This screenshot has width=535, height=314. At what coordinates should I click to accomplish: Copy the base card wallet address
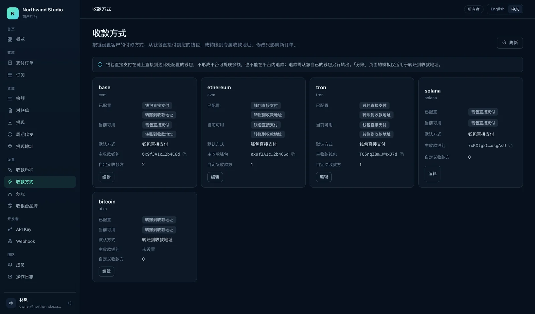[x=185, y=154]
